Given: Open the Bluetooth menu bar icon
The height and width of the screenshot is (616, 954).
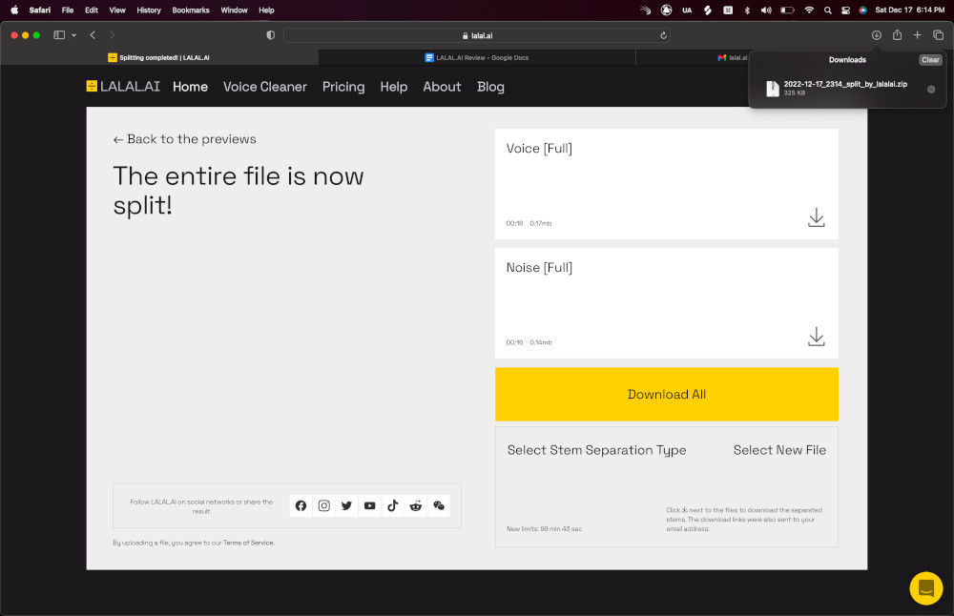Looking at the screenshot, I should 747,10.
